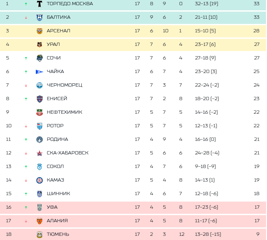Open the ЧЕРНОМОРЕЦ team link

tap(64, 85)
